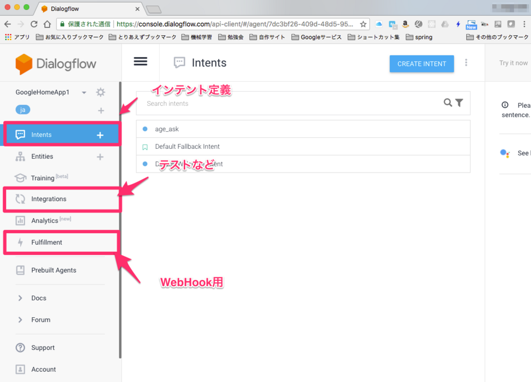Open 機械学習 bookmark folder
Image resolution: width=531 pixels, height=382 pixels.
tap(197, 37)
